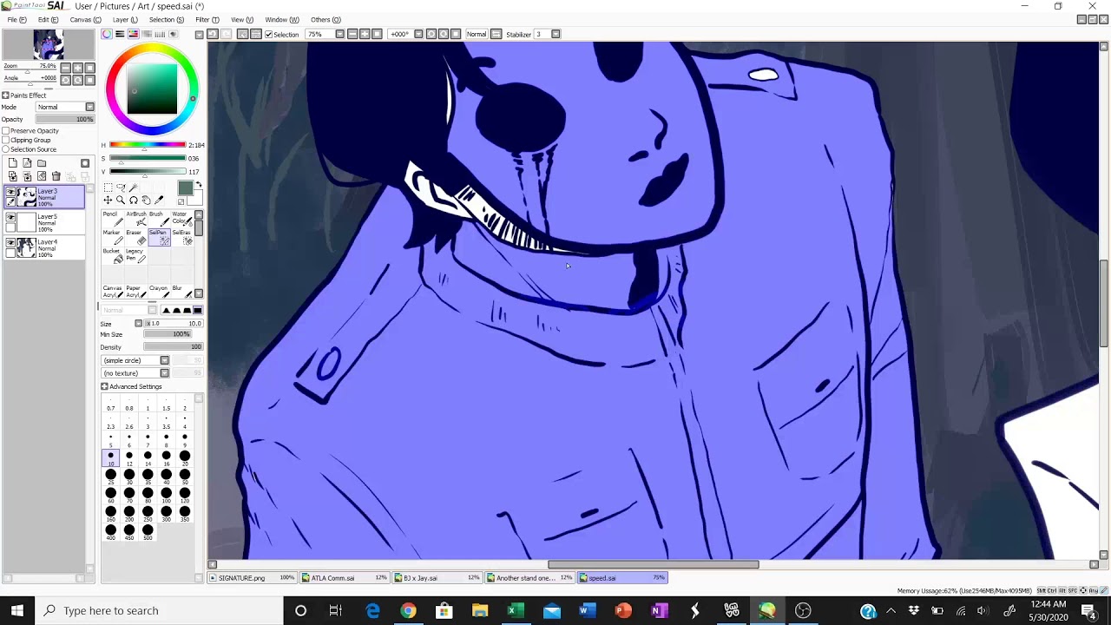This screenshot has width=1111, height=625.
Task: Select the Selection Source radio button
Action: tap(5, 149)
